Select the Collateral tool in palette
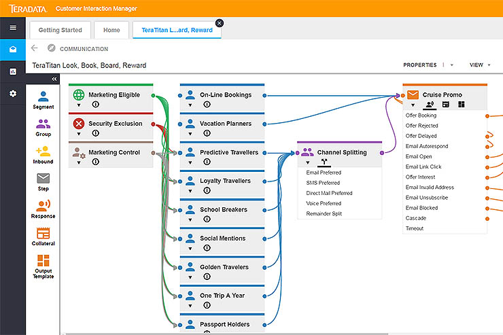The height and width of the screenshot is (335, 503). tap(44, 236)
